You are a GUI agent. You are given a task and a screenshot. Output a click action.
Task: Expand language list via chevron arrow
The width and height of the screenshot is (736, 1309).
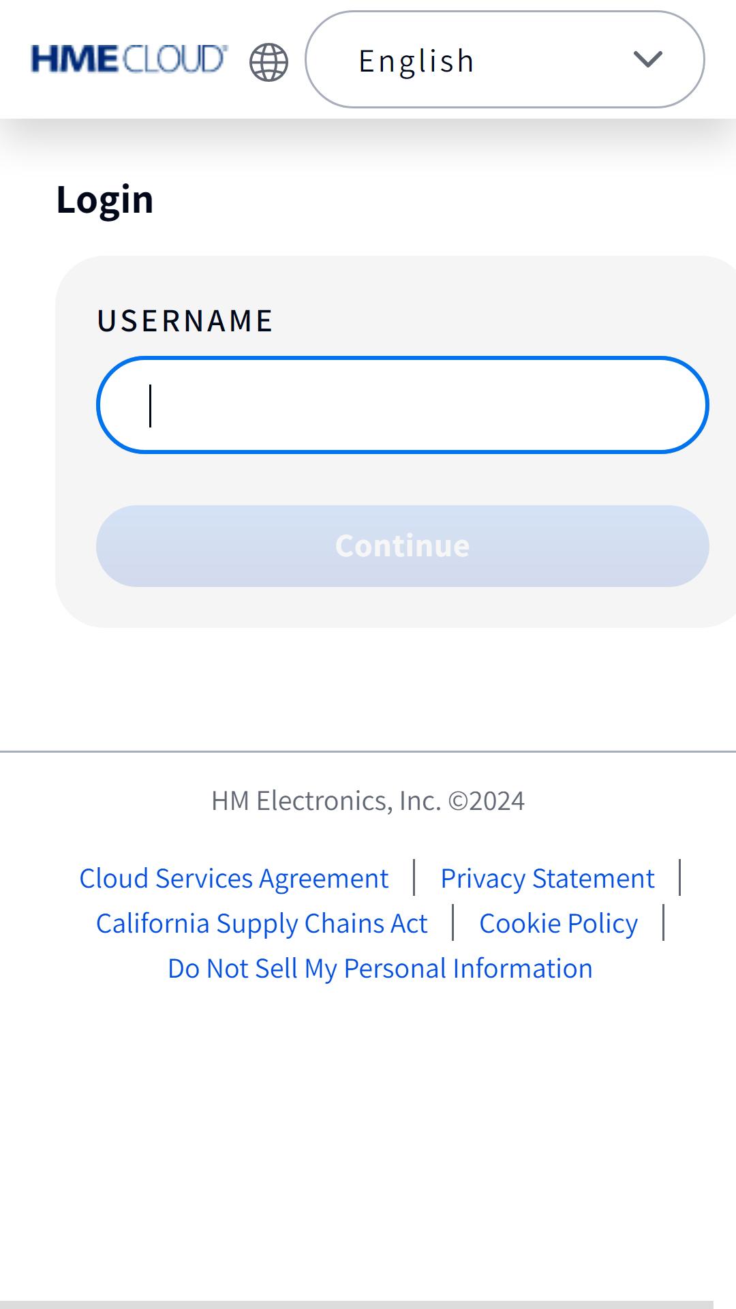pyautogui.click(x=647, y=59)
